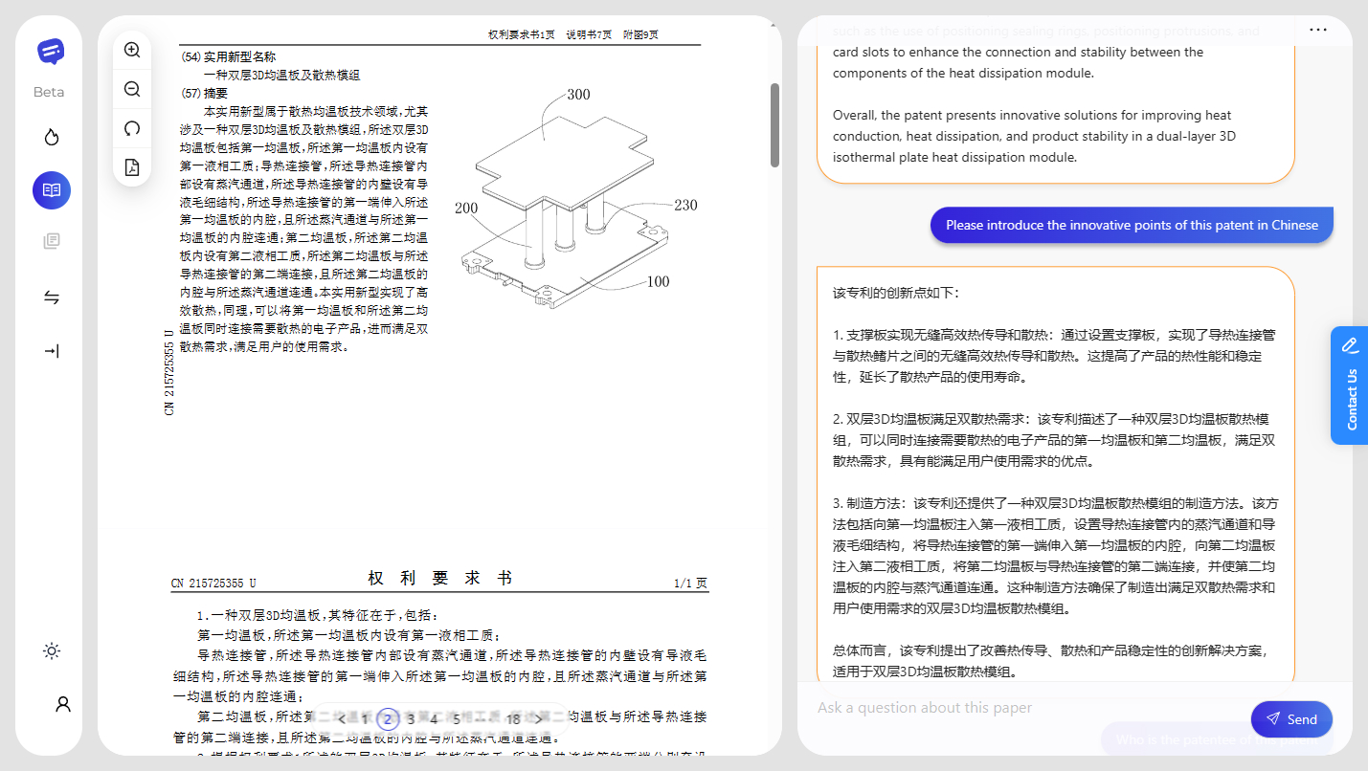Download the PDF file
The height and width of the screenshot is (771, 1368).
coord(131,166)
